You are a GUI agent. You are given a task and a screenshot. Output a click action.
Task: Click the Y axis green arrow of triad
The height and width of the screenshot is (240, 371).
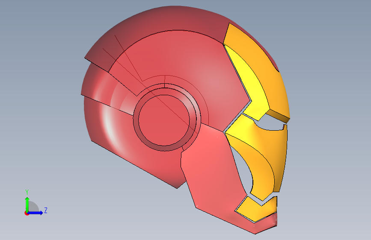27,205
